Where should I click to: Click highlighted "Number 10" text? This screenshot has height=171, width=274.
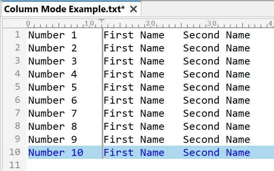coord(56,153)
